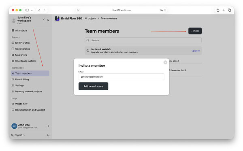Click the What's new bell icon
The image size is (243, 151).
point(13,104)
